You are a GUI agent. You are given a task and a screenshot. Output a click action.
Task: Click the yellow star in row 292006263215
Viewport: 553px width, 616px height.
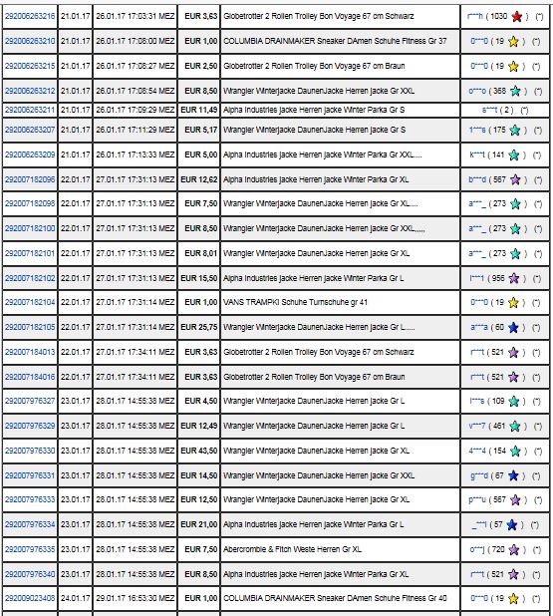[513, 66]
